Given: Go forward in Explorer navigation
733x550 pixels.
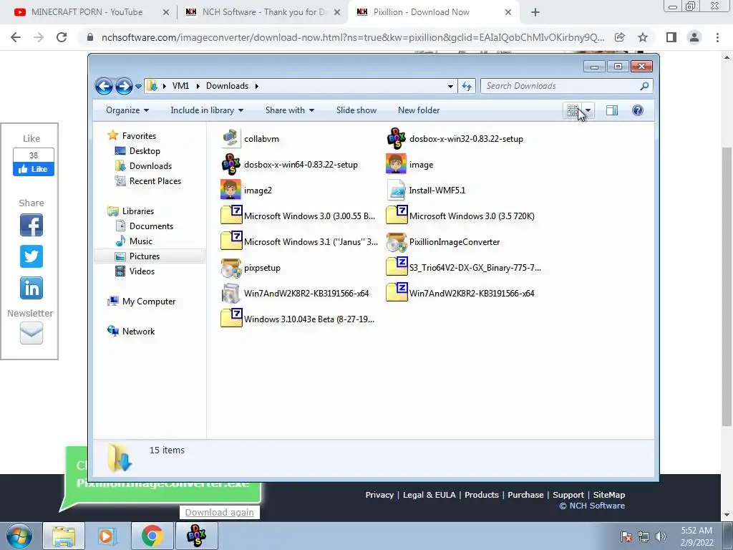Looking at the screenshot, I should pos(123,86).
